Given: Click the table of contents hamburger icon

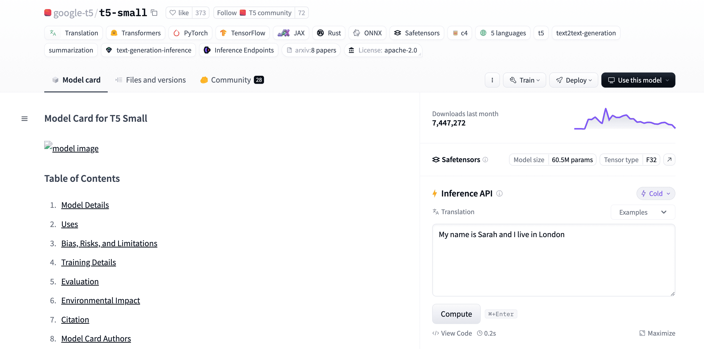Looking at the screenshot, I should click(24, 119).
